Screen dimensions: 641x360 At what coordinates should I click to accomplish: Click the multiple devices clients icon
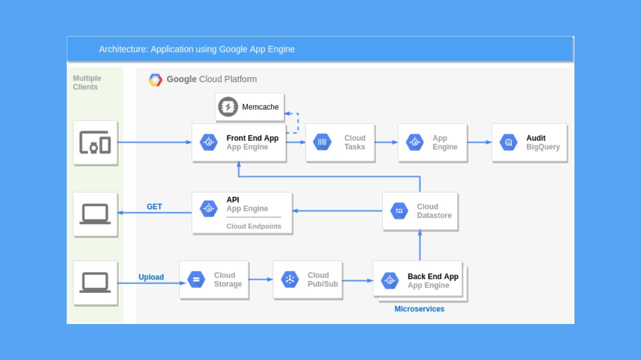(96, 142)
